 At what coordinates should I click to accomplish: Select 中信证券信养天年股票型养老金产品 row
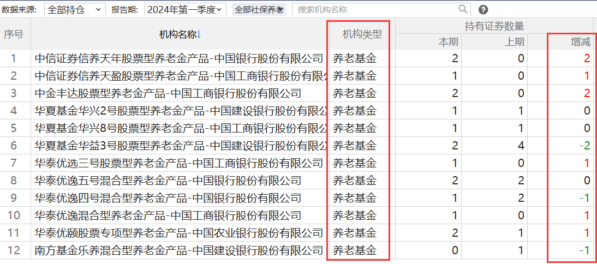[x=297, y=58]
